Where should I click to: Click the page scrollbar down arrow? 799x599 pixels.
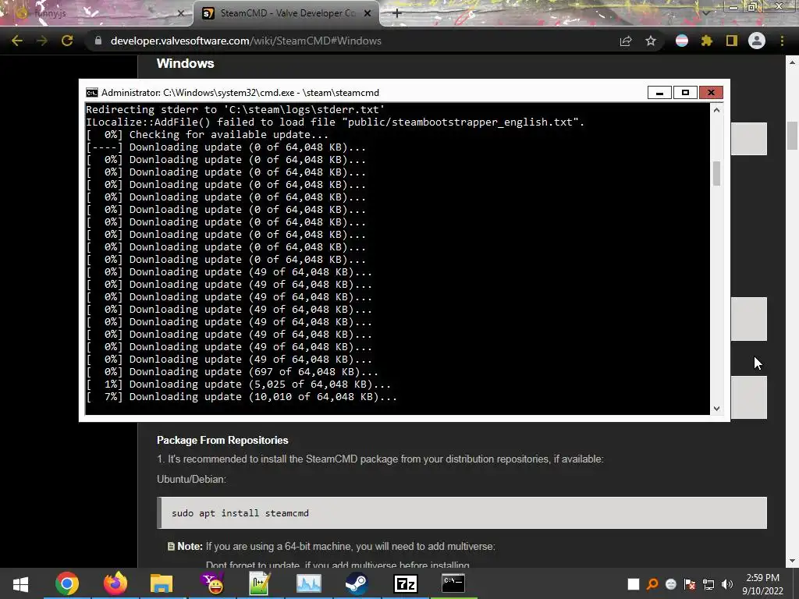click(792, 562)
